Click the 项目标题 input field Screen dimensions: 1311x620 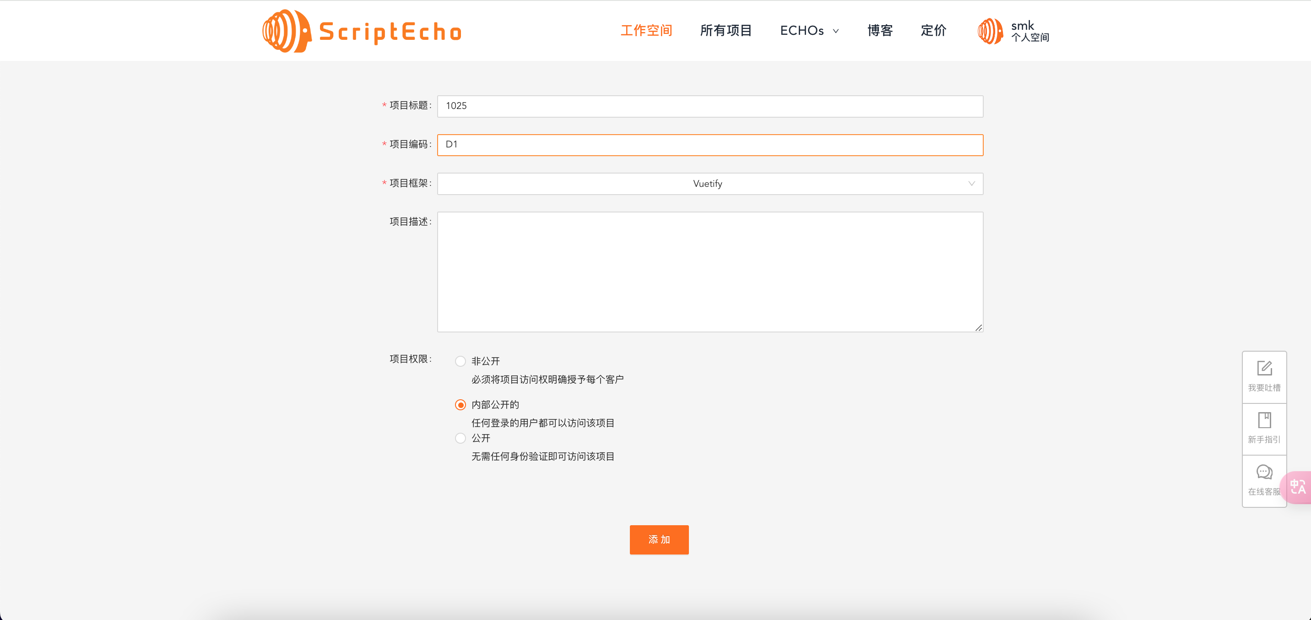[x=710, y=106]
